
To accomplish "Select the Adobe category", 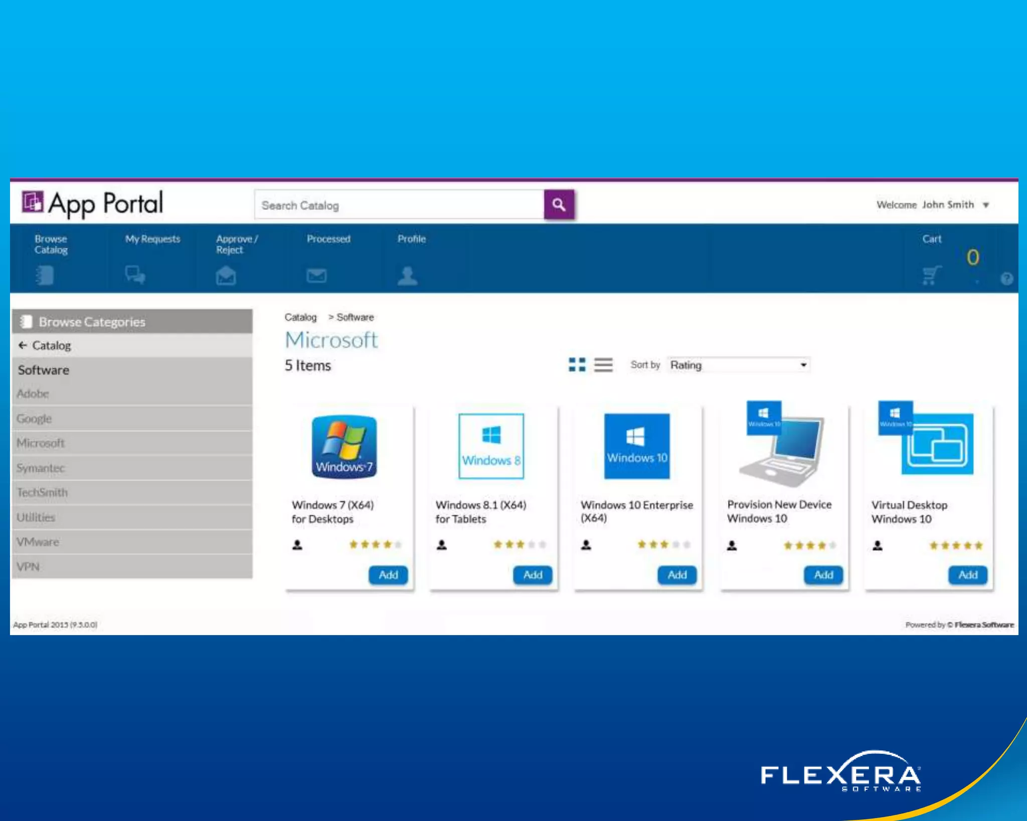I will (132, 393).
